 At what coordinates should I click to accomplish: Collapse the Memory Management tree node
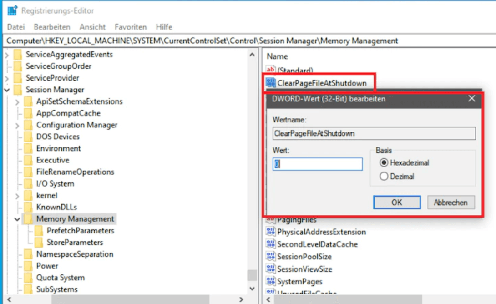pos(17,219)
